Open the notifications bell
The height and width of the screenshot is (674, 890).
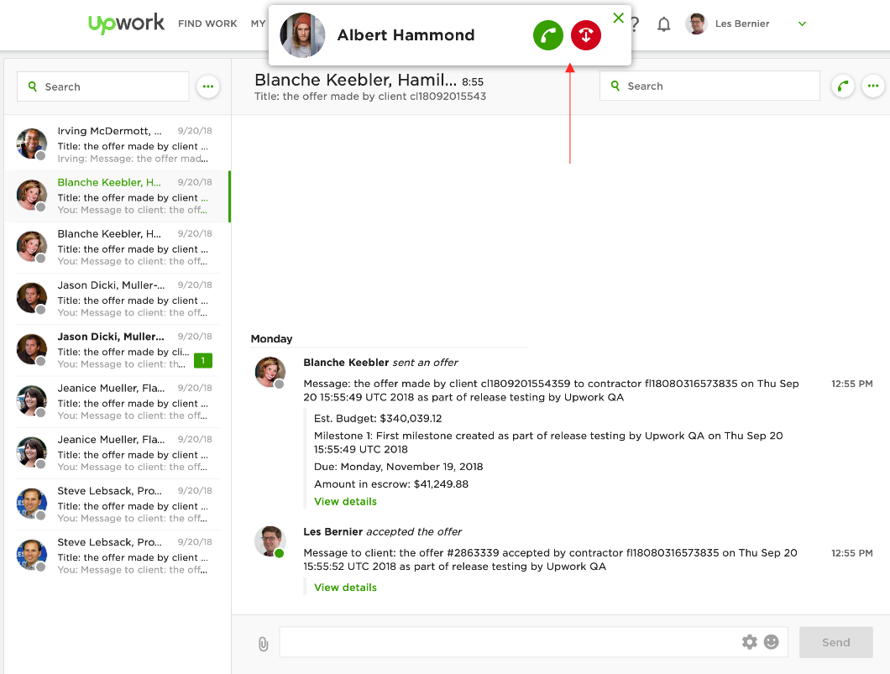point(663,24)
